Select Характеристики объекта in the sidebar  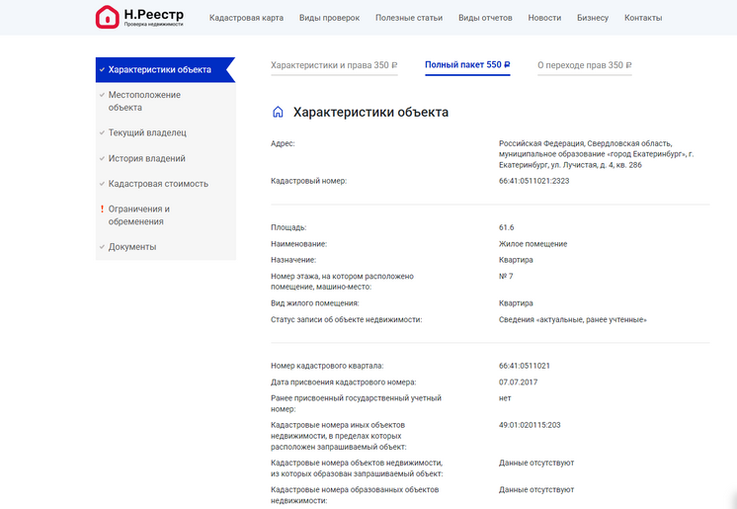159,69
